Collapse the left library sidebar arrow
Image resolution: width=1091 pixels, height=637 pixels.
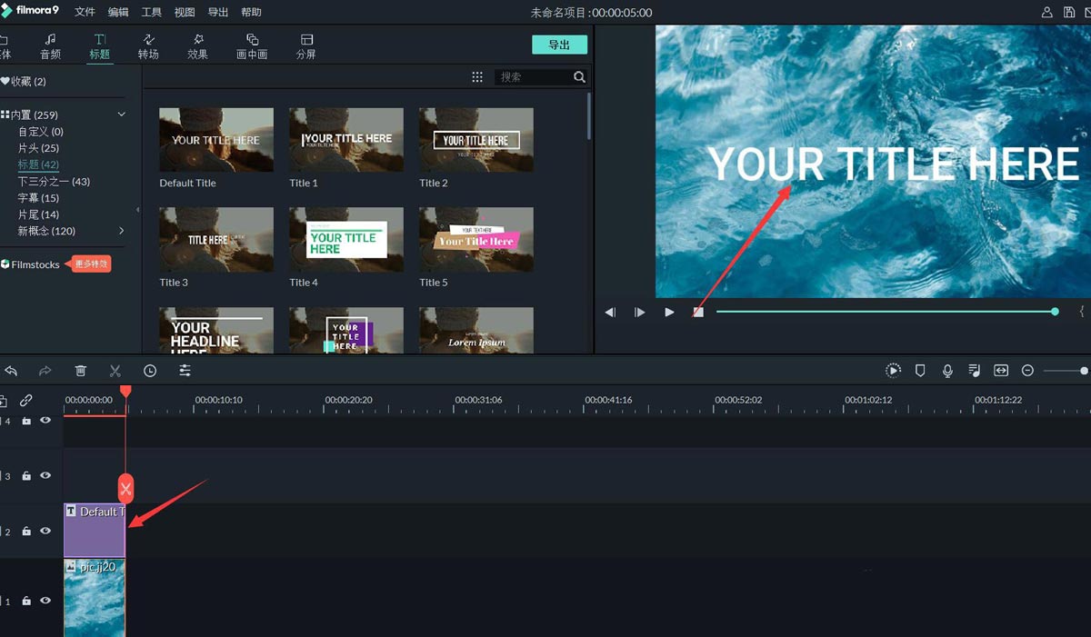[x=138, y=210]
